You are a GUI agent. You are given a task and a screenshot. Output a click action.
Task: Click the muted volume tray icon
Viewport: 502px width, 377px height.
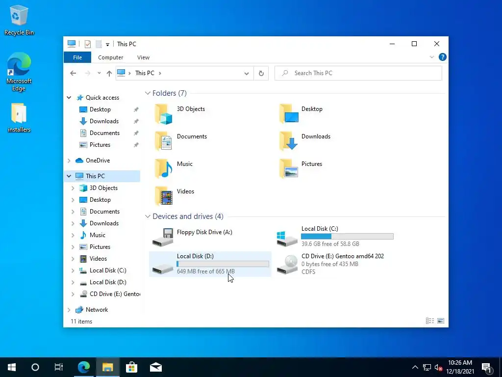[439, 367]
